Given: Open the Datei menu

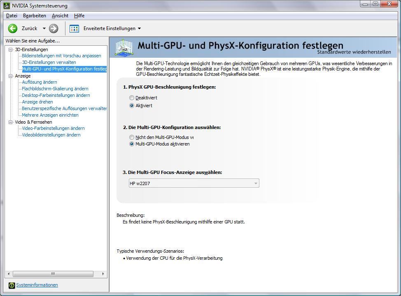Looking at the screenshot, I should (12, 16).
